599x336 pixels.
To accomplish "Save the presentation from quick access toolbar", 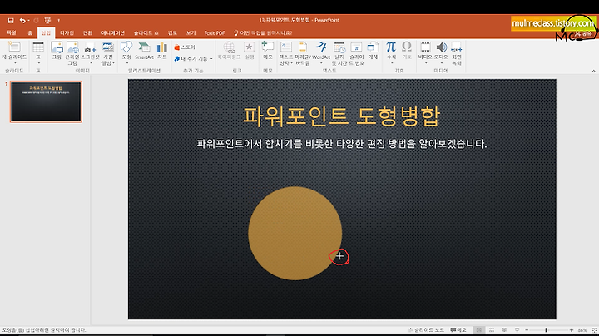I will [11, 20].
